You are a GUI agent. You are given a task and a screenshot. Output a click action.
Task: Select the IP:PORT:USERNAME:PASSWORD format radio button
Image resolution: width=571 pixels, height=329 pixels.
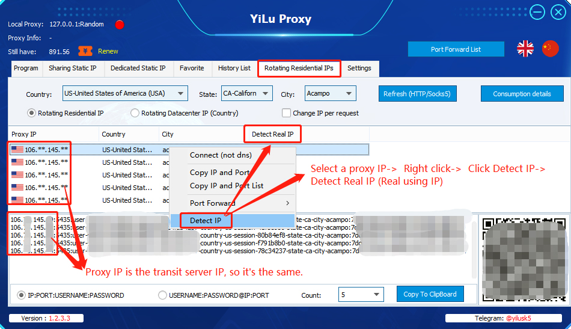point(21,295)
